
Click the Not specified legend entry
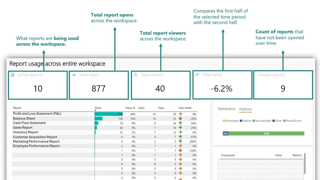pos(262,121)
